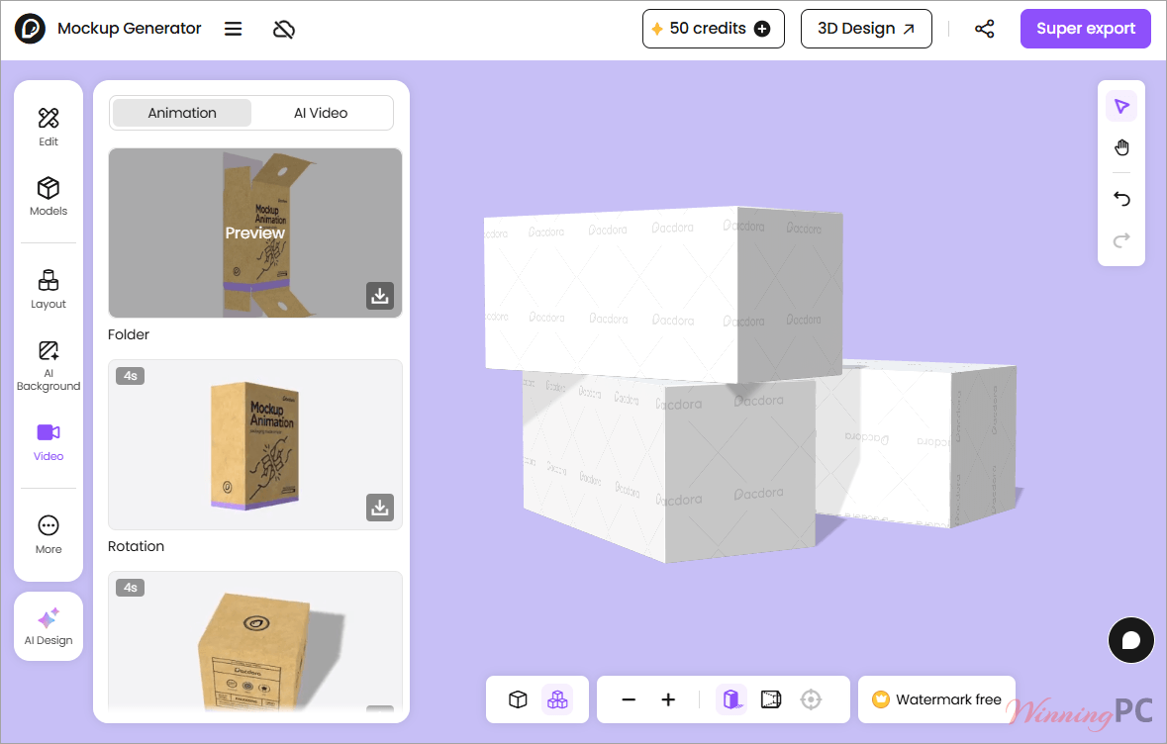Click the Watermark free button
This screenshot has width=1167, height=744.
(936, 699)
